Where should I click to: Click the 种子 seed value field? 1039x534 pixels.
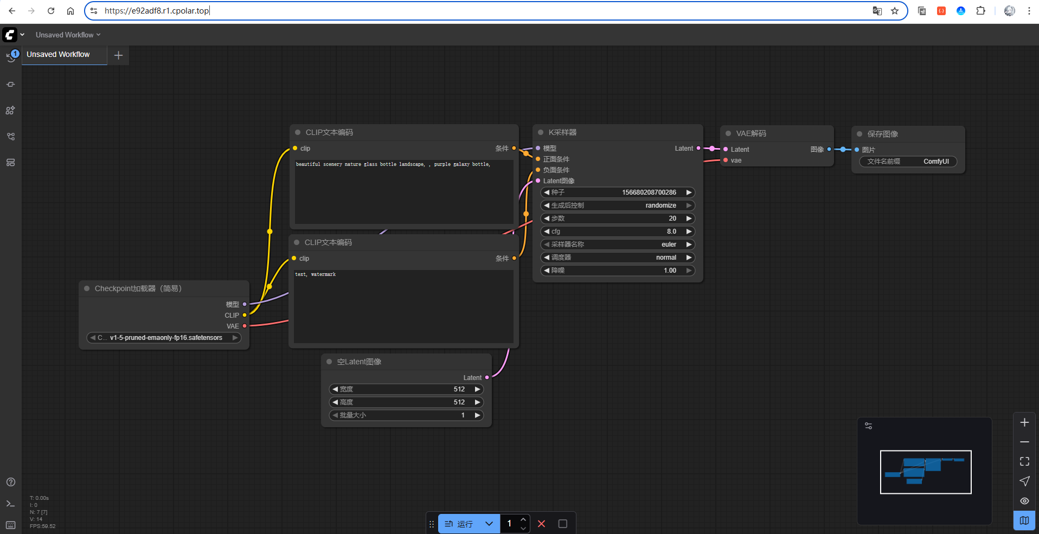pyautogui.click(x=618, y=192)
